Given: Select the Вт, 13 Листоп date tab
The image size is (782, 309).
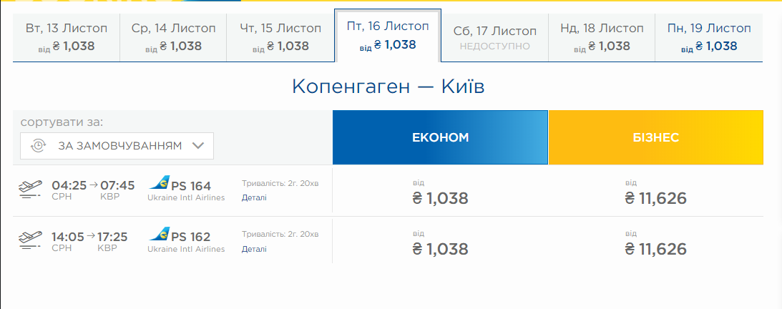Looking at the screenshot, I should [x=66, y=37].
